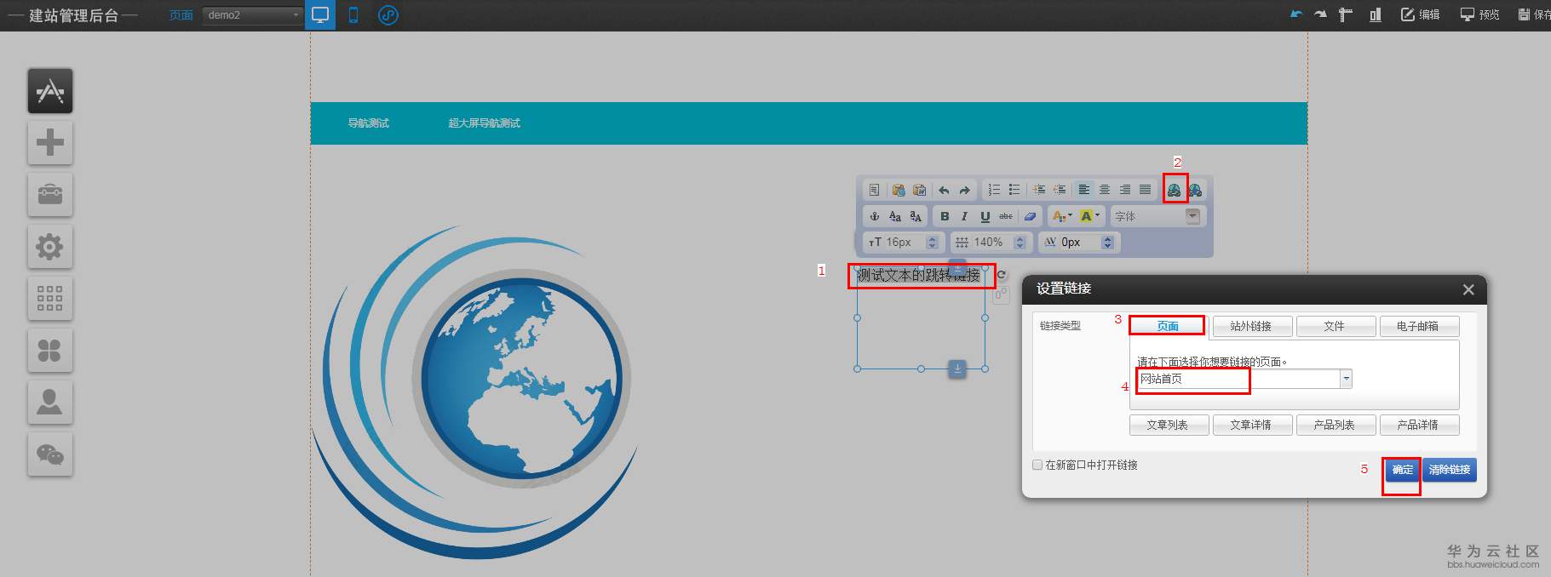Click the plus add-component sidebar icon
This screenshot has width=1551, height=577.
coord(50,142)
